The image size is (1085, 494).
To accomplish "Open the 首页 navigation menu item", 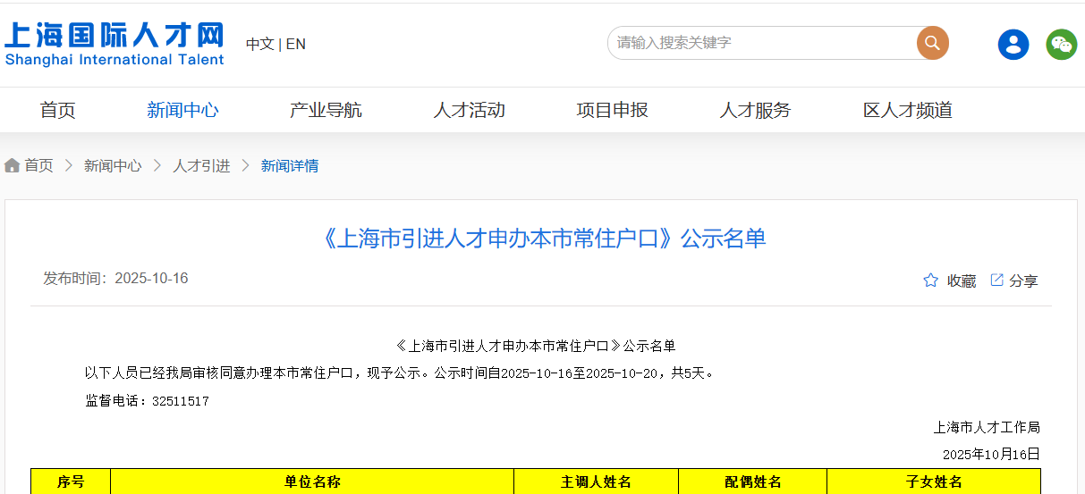I will pyautogui.click(x=58, y=110).
